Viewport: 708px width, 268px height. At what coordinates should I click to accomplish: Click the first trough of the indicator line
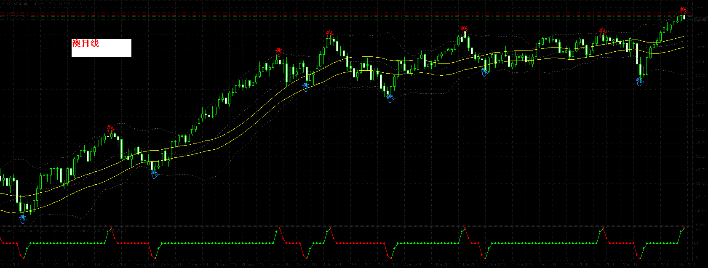click(23, 258)
